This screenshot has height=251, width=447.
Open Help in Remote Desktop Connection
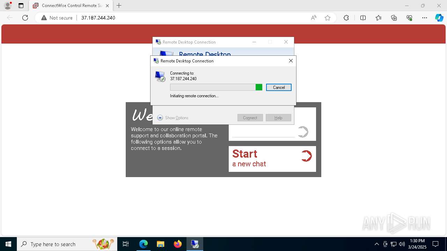point(278,118)
